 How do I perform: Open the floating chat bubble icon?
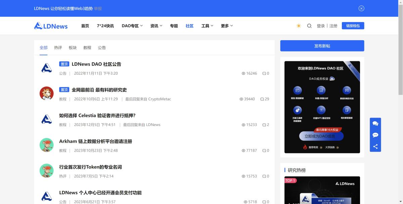pyautogui.click(x=375, y=123)
